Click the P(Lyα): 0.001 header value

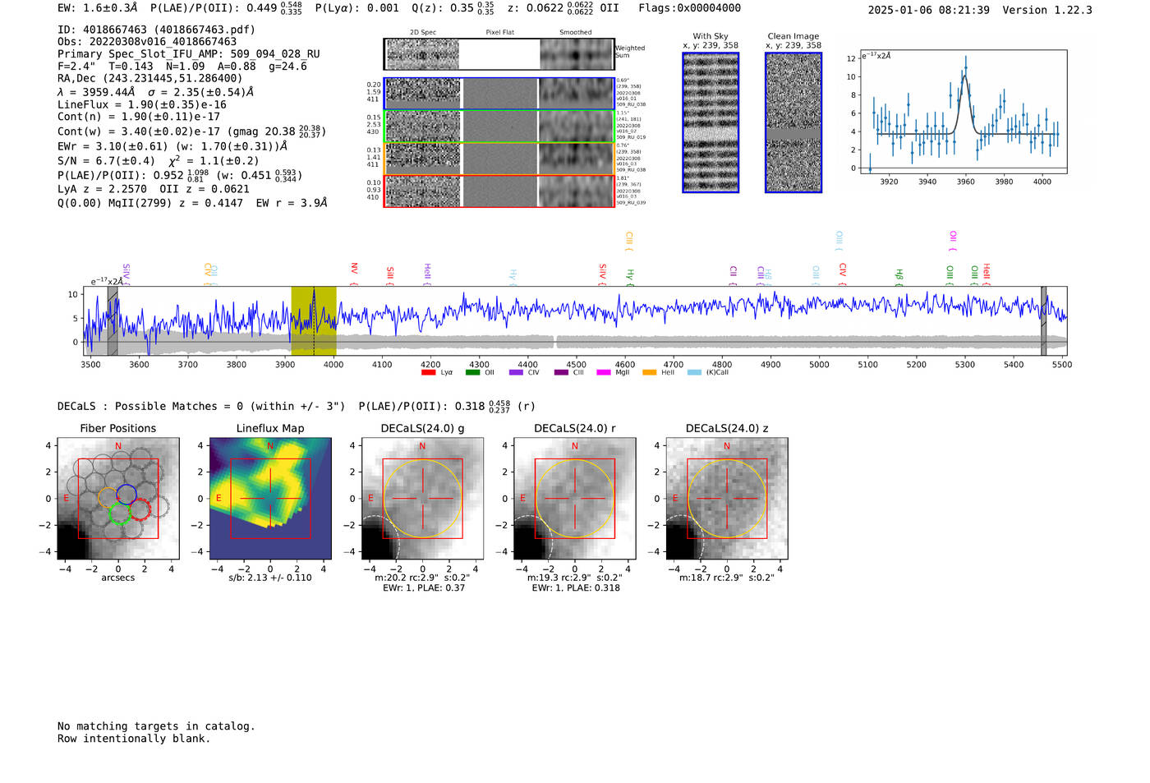(357, 8)
